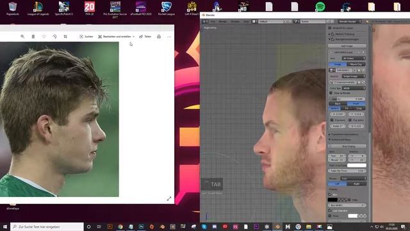Viewport: 410px width, 231px height.
Task: Click black box color swatch
Action: 332,200
